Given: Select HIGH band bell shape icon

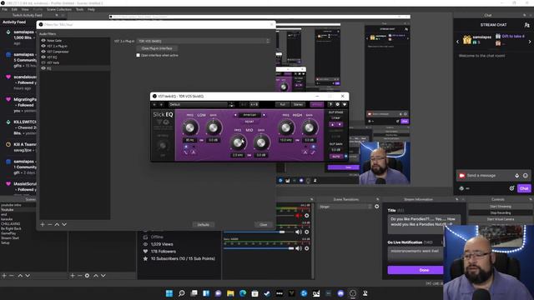Looking at the screenshot, I should click(x=305, y=152).
